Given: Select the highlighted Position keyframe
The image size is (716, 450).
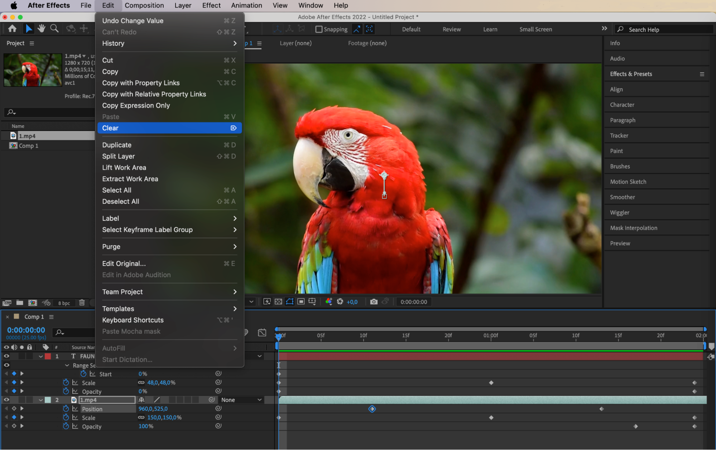Looking at the screenshot, I should point(372,409).
